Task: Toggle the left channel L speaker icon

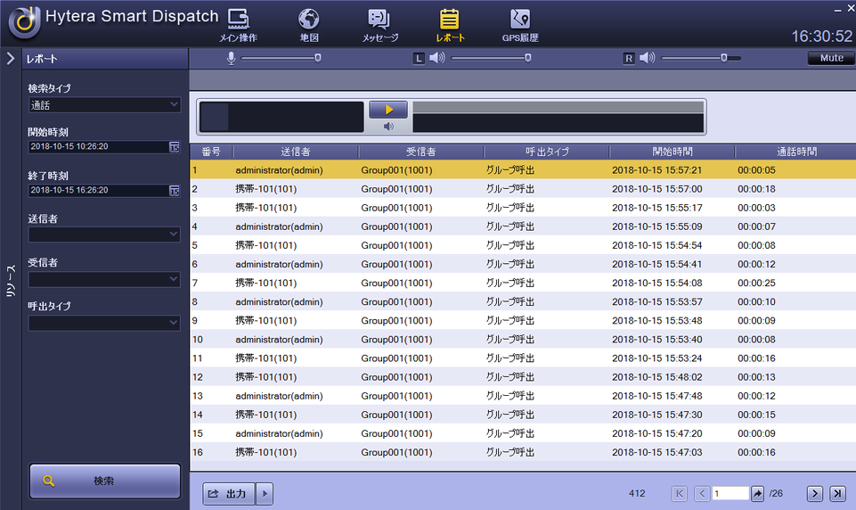Action: pos(436,58)
